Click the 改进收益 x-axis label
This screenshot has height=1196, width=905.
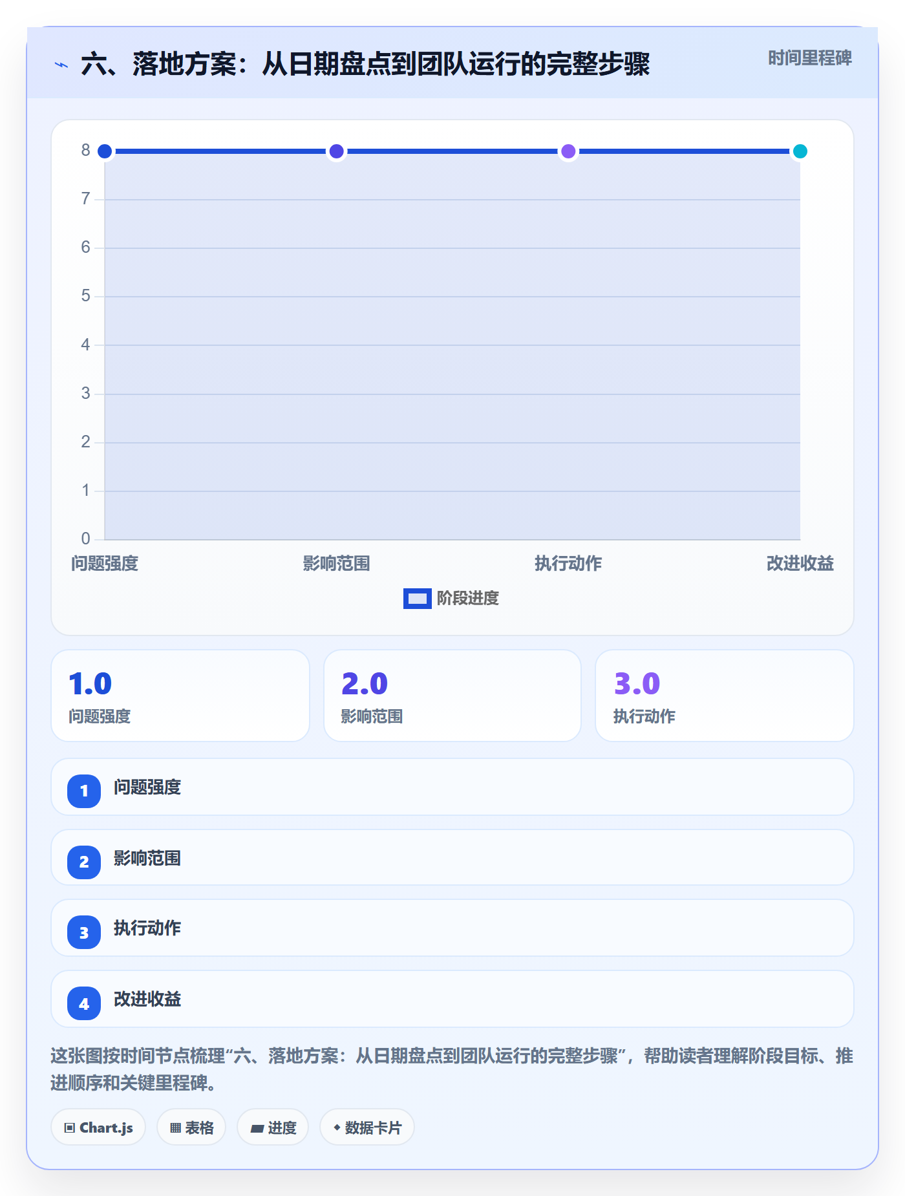click(x=800, y=564)
